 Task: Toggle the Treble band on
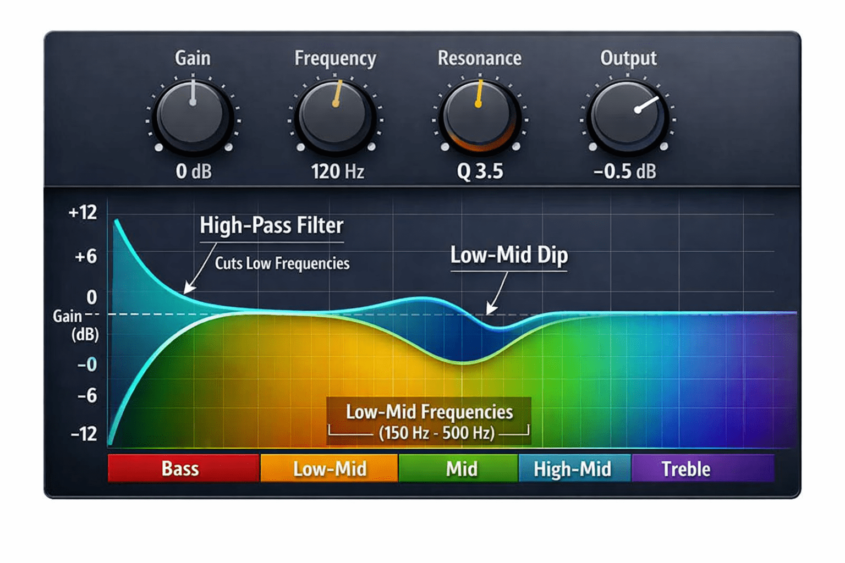tap(703, 468)
